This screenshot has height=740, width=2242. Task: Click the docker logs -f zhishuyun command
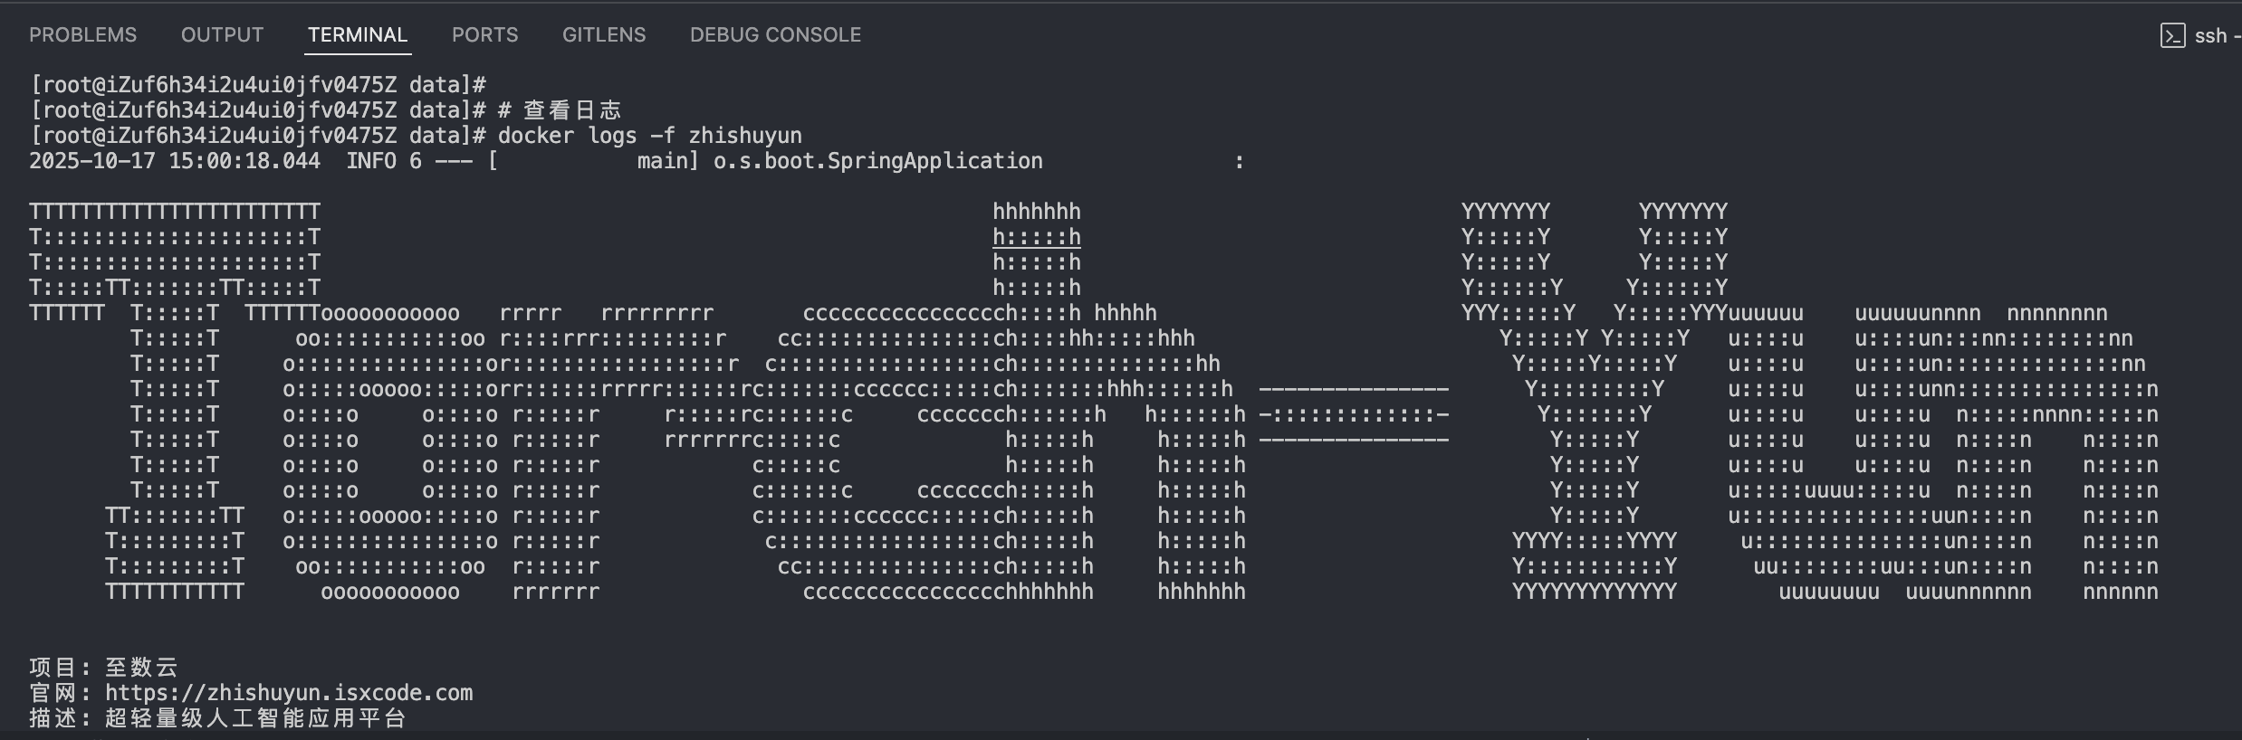click(x=649, y=136)
